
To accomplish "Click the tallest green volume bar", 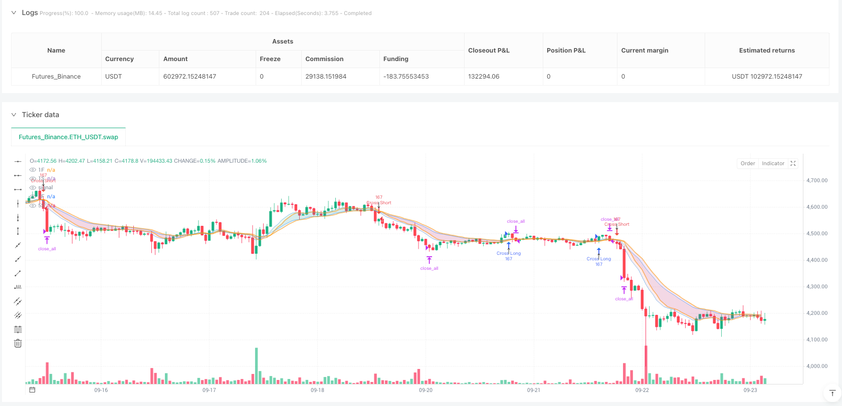I will point(256,366).
